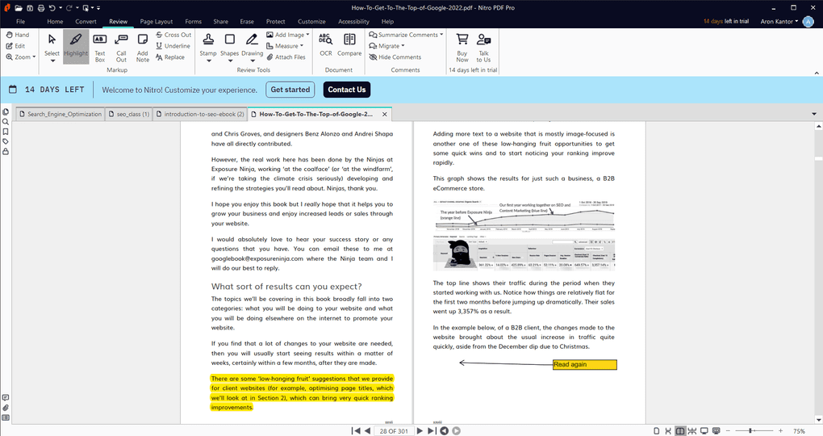Open the Attachments paperclip panel
The image size is (823, 436).
coord(6,408)
